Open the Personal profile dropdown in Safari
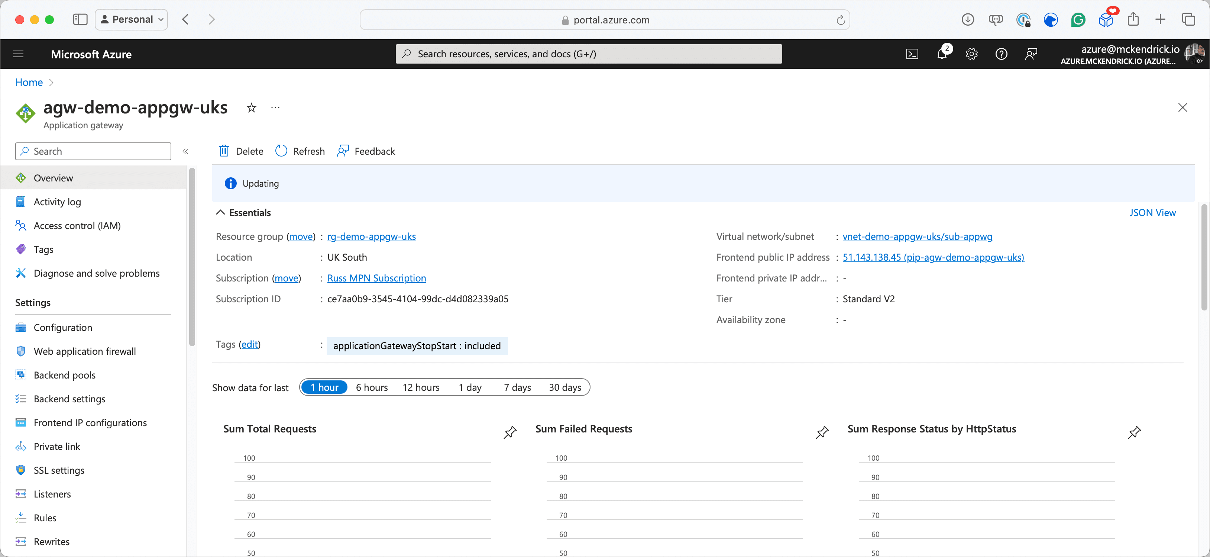1210x557 pixels. tap(132, 19)
